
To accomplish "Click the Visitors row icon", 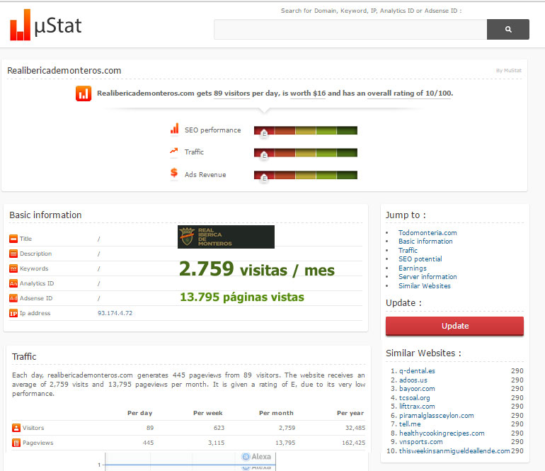I will tap(16, 428).
